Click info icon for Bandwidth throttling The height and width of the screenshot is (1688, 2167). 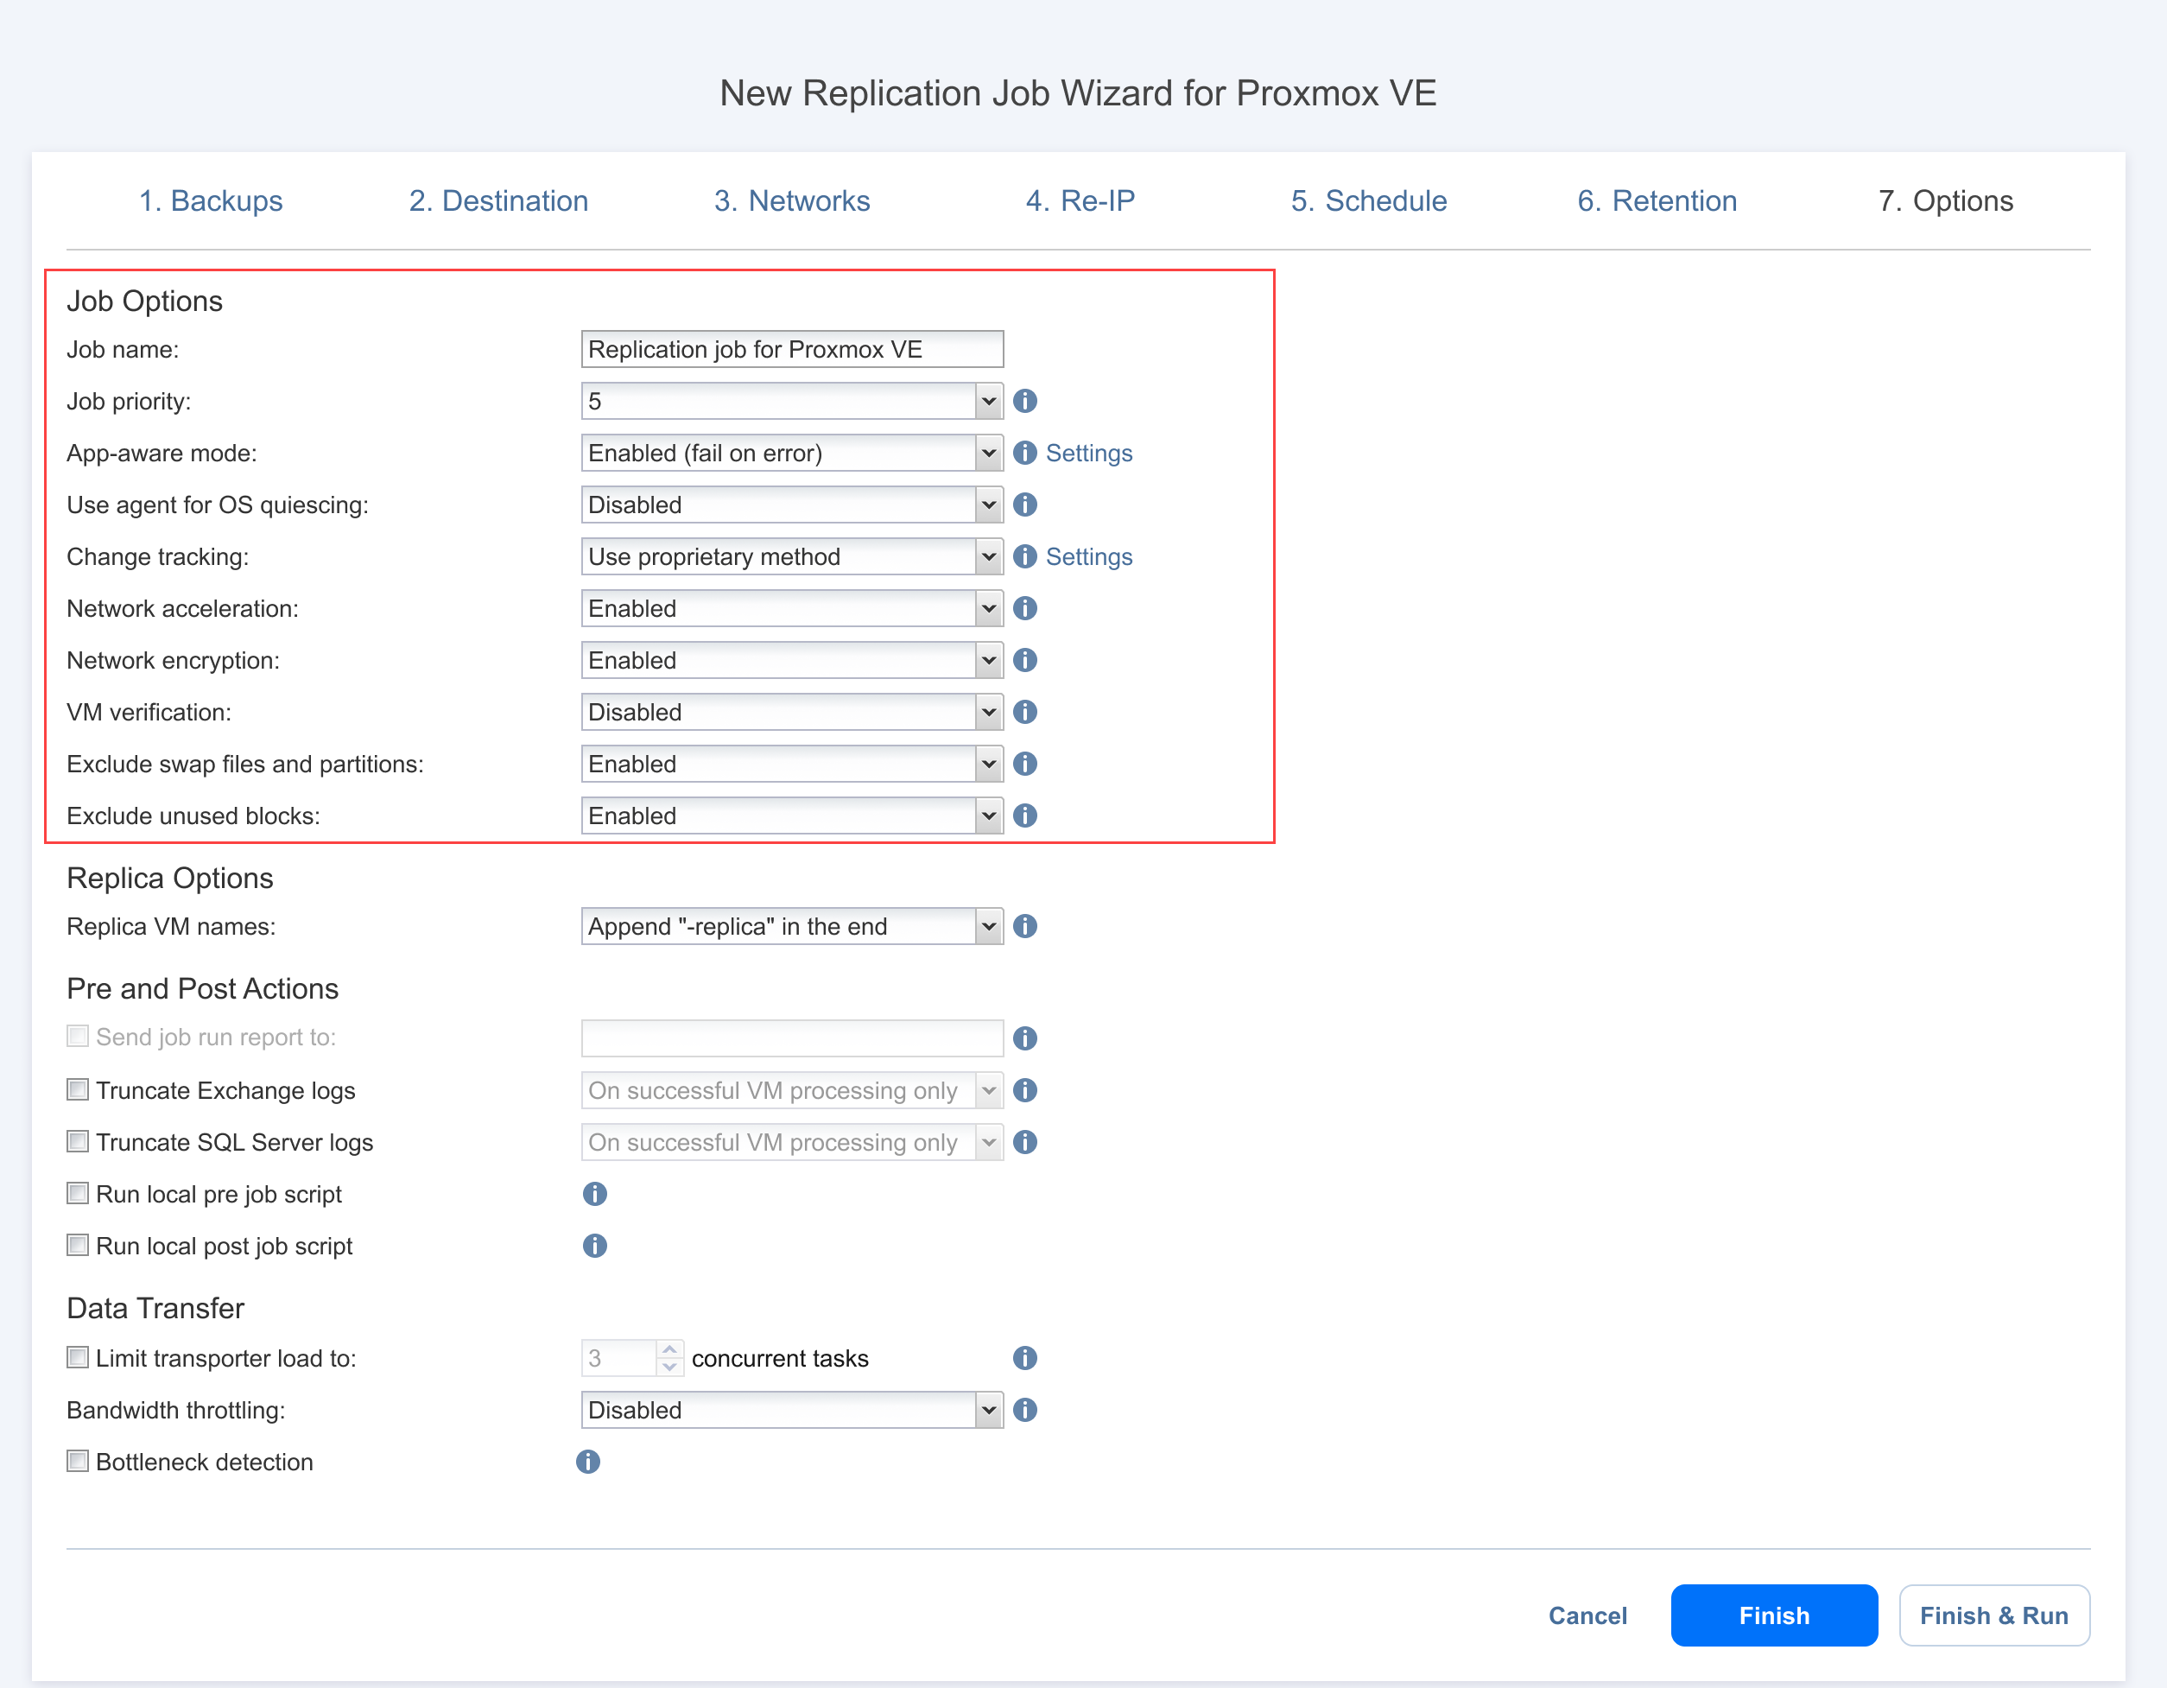1025,1410
